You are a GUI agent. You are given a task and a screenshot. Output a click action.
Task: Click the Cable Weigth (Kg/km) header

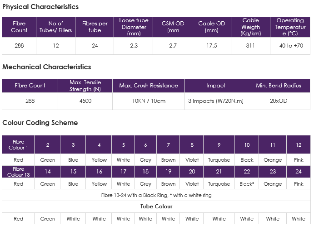point(250,27)
